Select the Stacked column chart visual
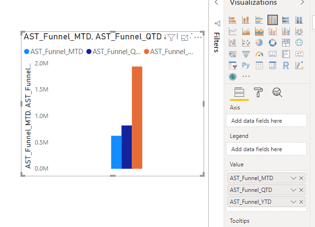This screenshot has width=315, height=227. tap(246, 20)
